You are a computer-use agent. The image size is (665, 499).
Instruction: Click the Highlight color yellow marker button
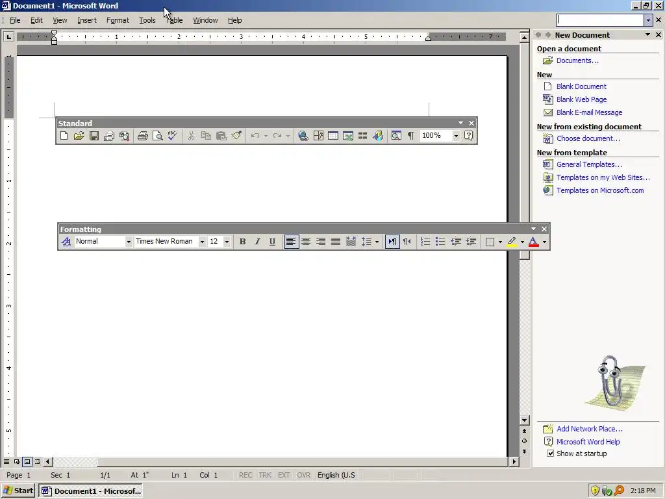coord(512,242)
